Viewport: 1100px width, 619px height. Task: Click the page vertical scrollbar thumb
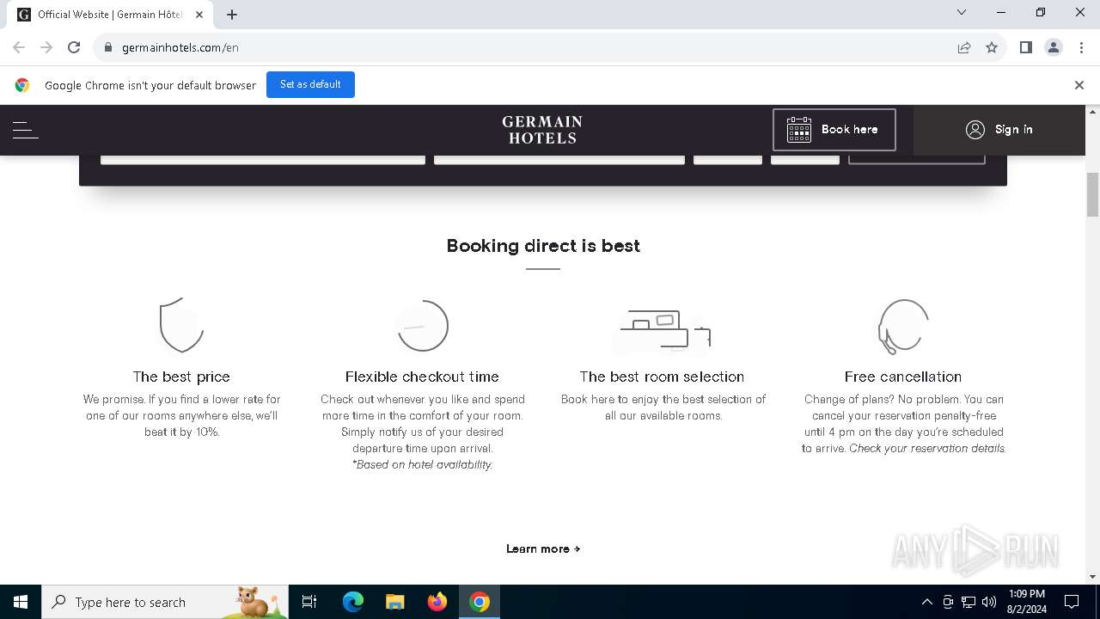1093,195
